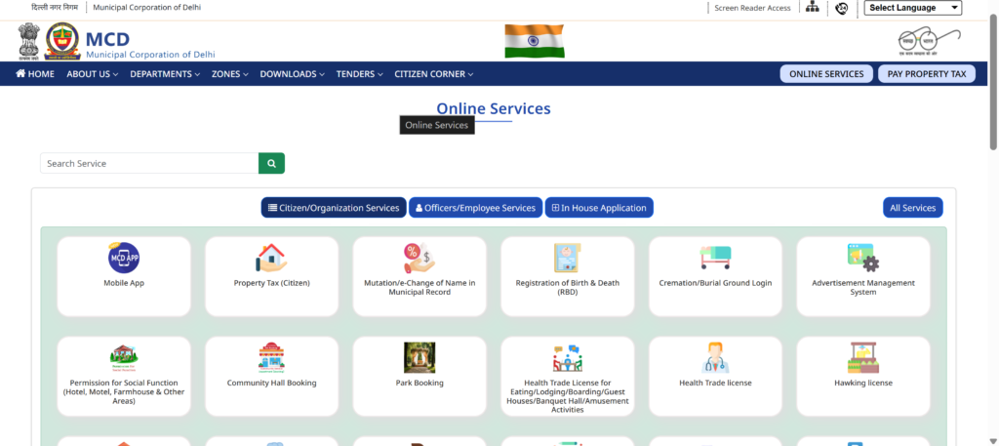Click the Park Booking icon

(420, 358)
